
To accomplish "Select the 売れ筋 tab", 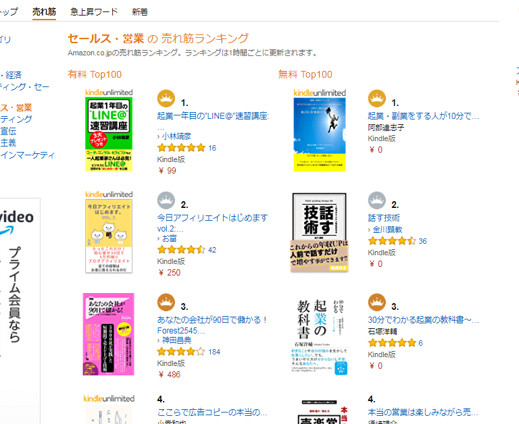I will [x=45, y=11].
